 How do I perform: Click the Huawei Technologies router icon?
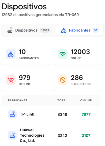[x=12, y=135]
